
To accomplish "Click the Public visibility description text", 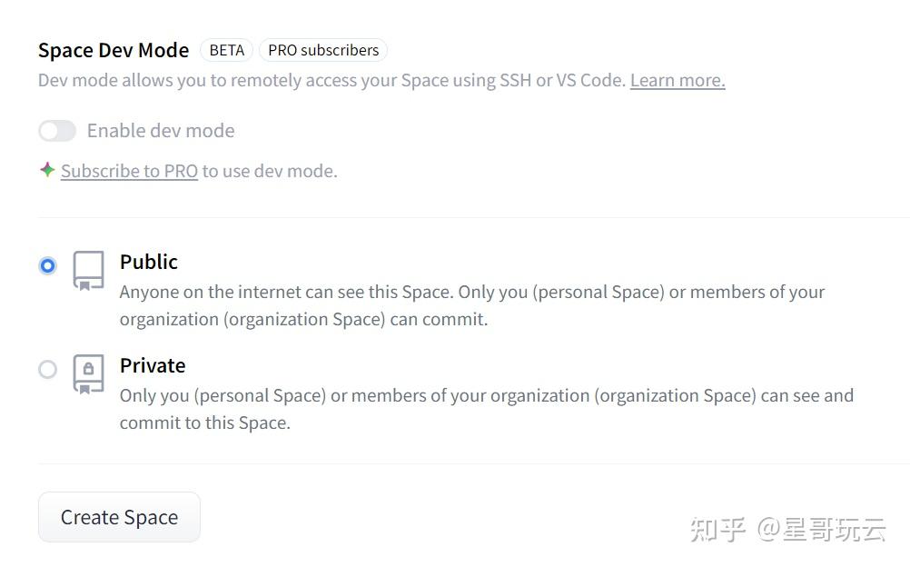I will [471, 305].
